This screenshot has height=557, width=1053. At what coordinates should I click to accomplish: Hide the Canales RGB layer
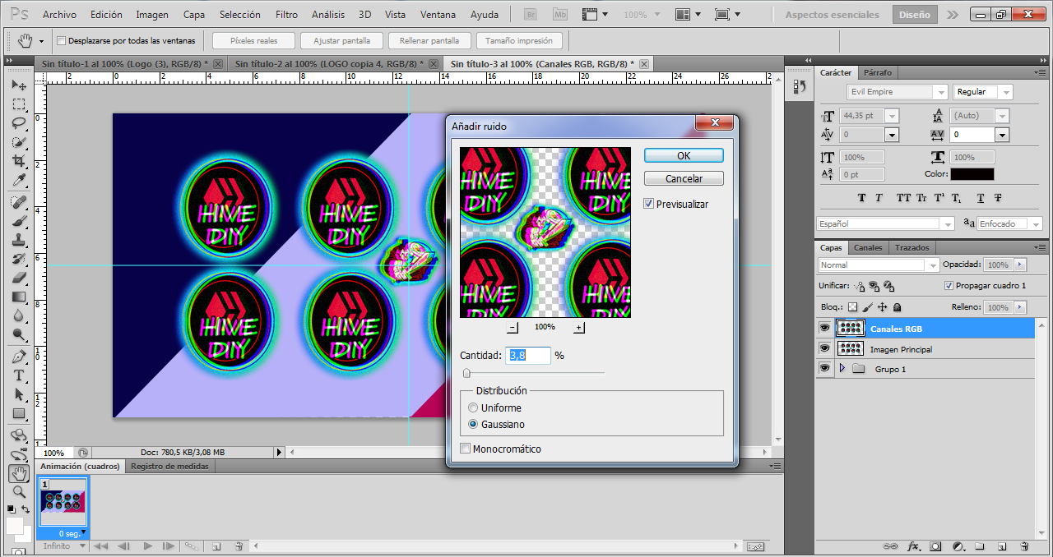(x=825, y=328)
